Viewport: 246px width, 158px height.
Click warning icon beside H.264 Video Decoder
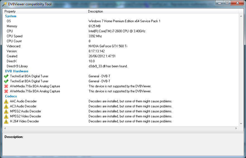(x=6, y=121)
